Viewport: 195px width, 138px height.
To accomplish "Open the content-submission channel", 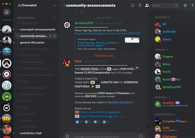I will point(36,88).
